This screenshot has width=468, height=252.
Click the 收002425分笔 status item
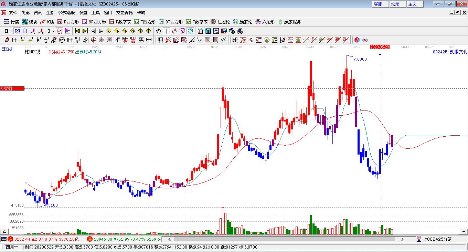coord(434,239)
